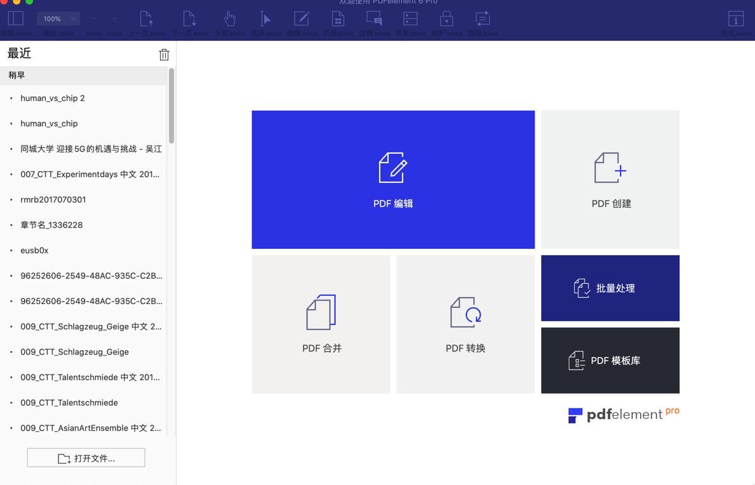
Task: Open recent file 009_CTT_Schlagzeug_Geige
Action: (x=83, y=352)
